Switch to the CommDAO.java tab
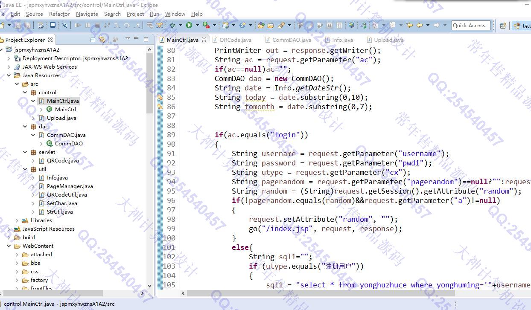The image size is (531, 310). tap(288, 40)
